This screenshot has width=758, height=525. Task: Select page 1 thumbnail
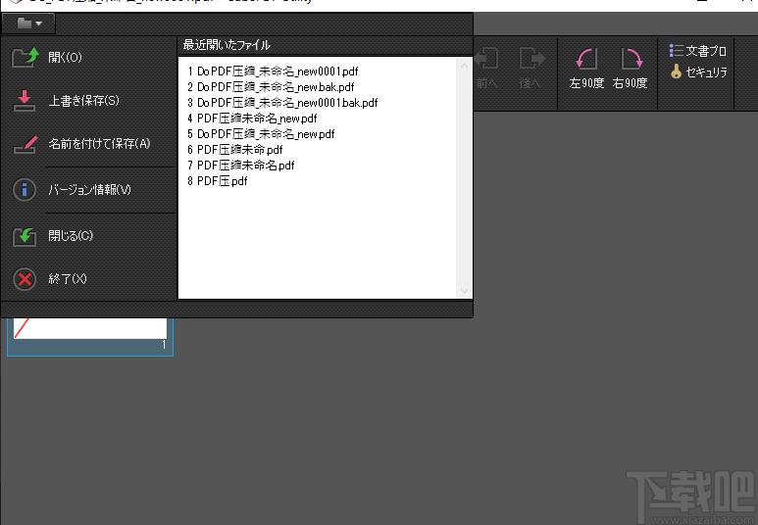[90, 337]
